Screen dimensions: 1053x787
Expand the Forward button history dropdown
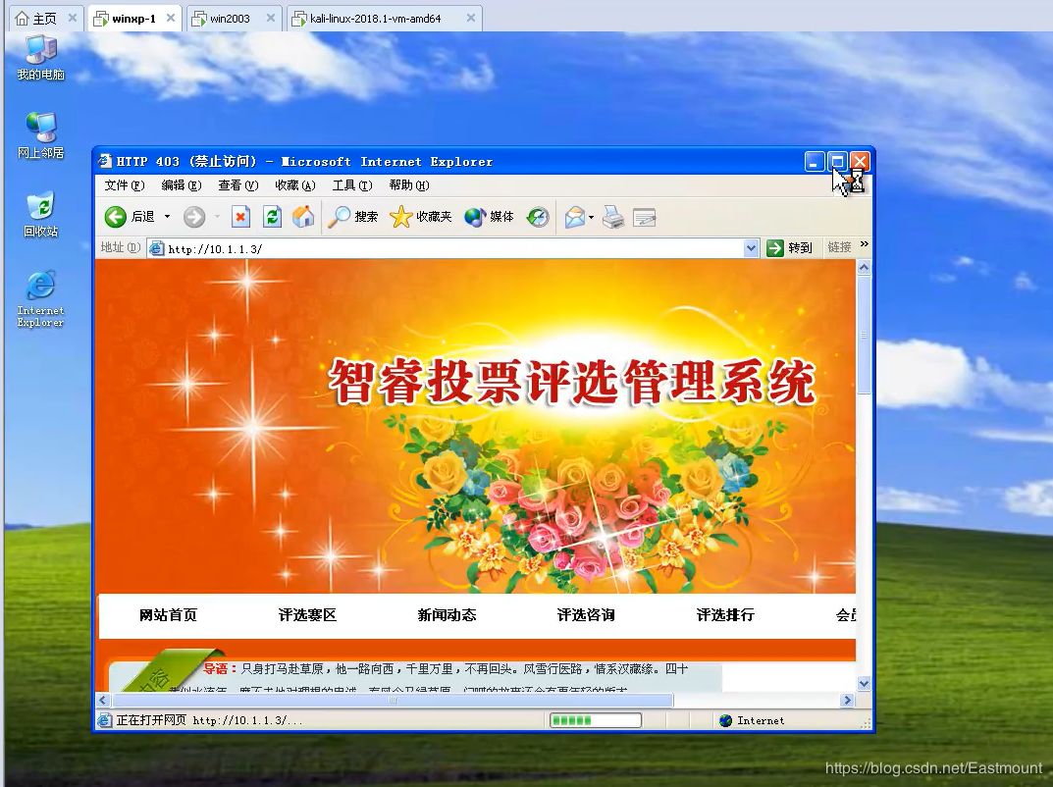pyautogui.click(x=217, y=217)
